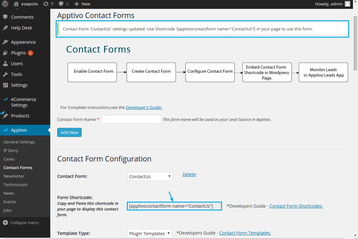The width and height of the screenshot is (358, 239).
Task: Open Help Desk in the sidebar
Action: click(22, 28)
